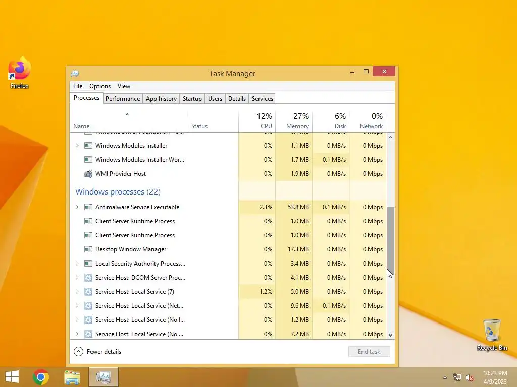
Task: Click the taskbar clock showing 10:23 PM
Action: 495,377
